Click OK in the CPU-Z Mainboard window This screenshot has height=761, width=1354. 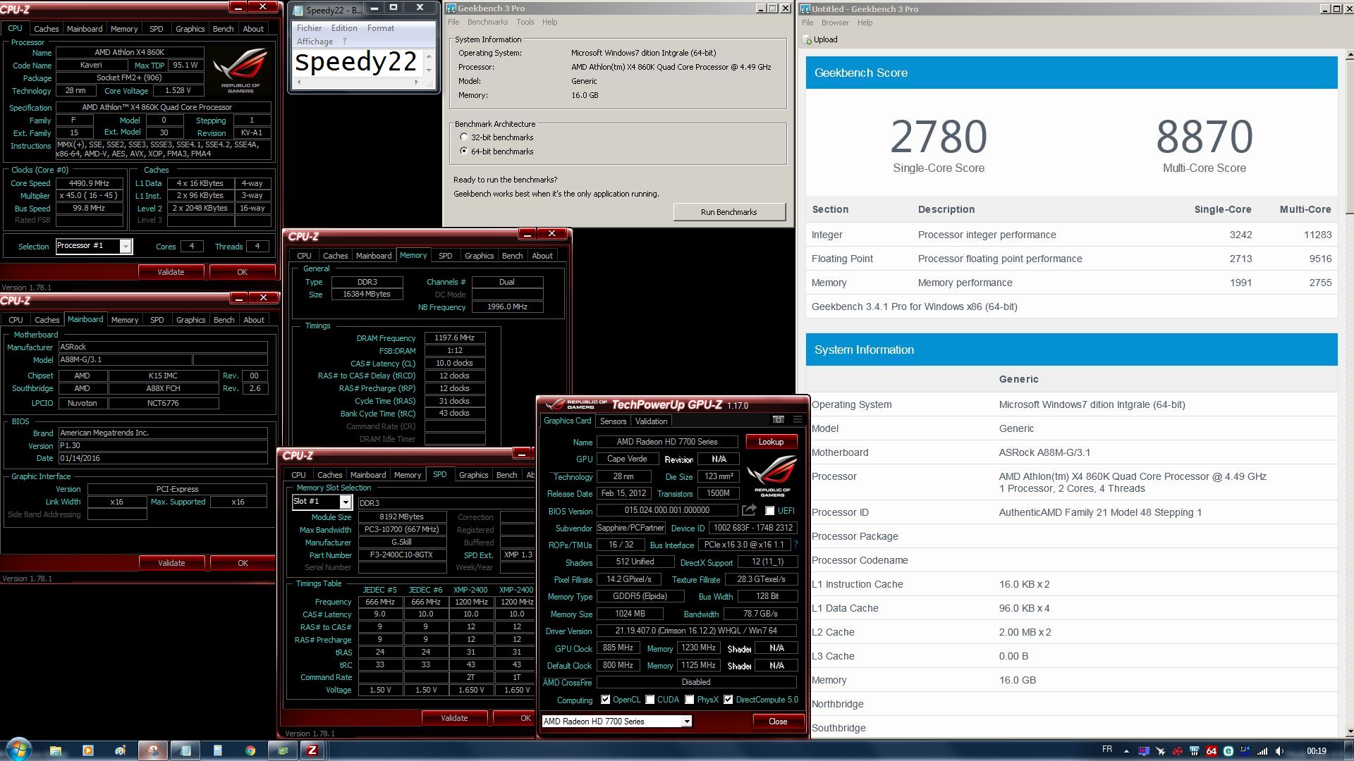point(243,563)
